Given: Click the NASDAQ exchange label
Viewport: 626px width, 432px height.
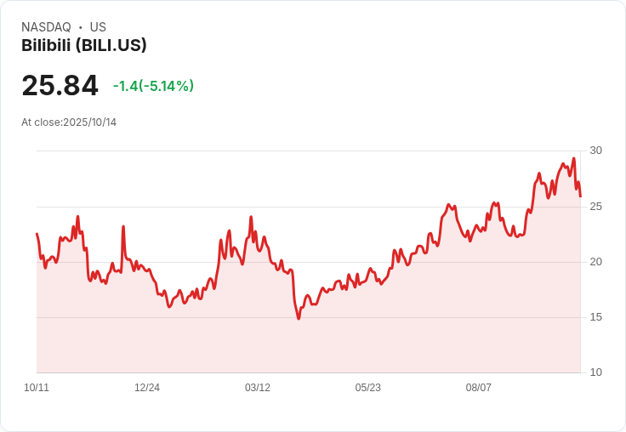Looking at the screenshot, I should (x=46, y=27).
